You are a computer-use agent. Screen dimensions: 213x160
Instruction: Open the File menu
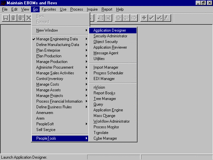click(5, 9)
